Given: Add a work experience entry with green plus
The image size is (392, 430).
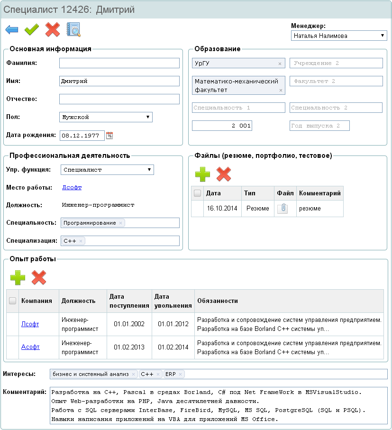Looking at the screenshot, I should pyautogui.click(x=18, y=277).
